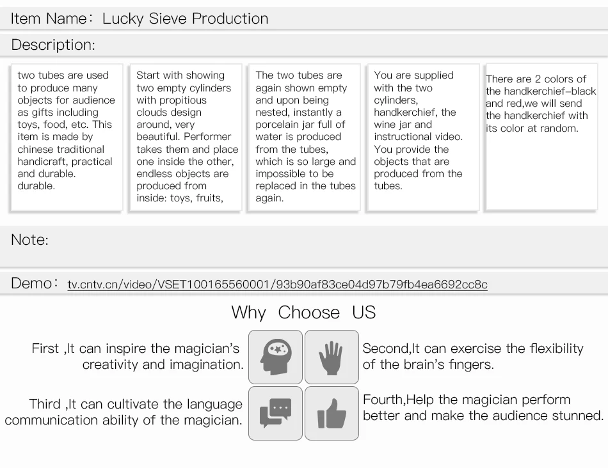The width and height of the screenshot is (608, 468).
Task: Click the brain creativity head icon
Action: [275, 357]
